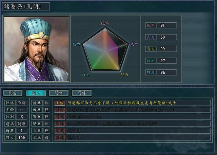The height and width of the screenshot is (155, 217).
Task: Click the 魅力 stat label in list
Action: 151,72
